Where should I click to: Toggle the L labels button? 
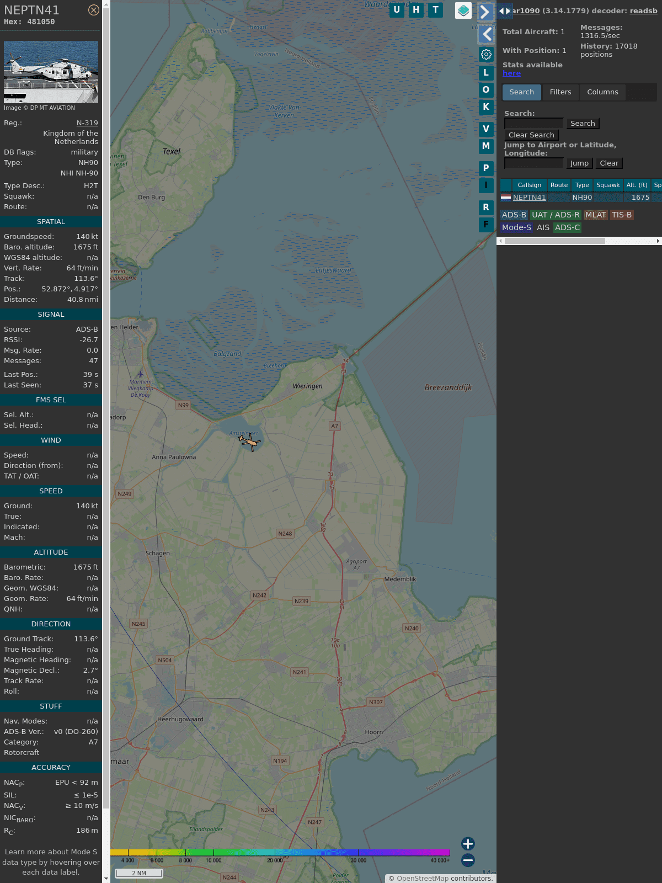click(x=486, y=72)
